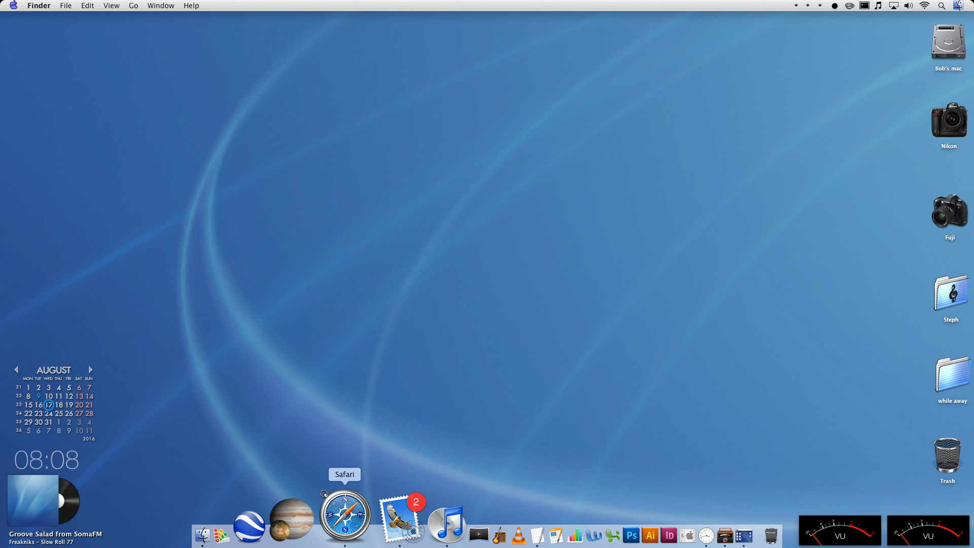Image resolution: width=974 pixels, height=548 pixels.
Task: Launch Pages from the Dock
Action: pos(556,535)
